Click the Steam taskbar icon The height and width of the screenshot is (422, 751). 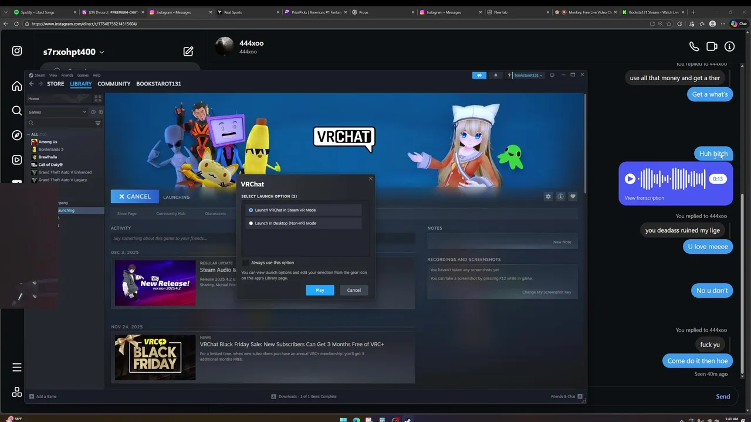coord(408,419)
